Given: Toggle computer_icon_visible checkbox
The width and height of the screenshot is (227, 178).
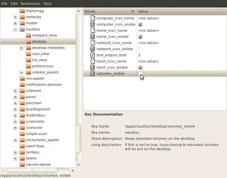Looking at the screenshot, I should pos(140,24).
